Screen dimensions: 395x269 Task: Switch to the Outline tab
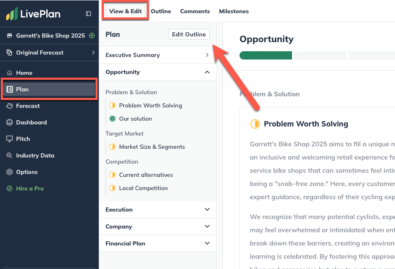[x=161, y=11]
